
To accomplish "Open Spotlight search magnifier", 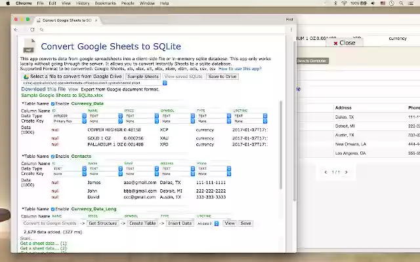I will (401, 3).
